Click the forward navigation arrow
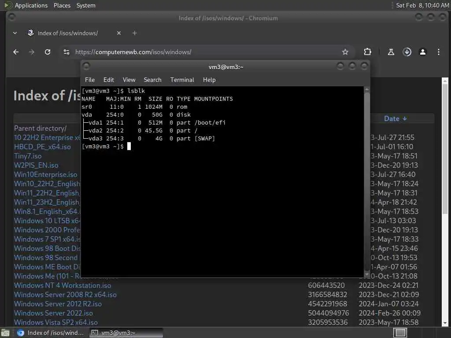The height and width of the screenshot is (338, 451). [x=32, y=52]
